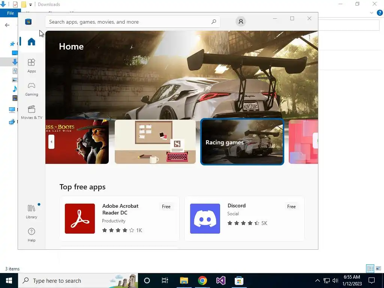Open the pink carousel card at right
384x288 pixels.
click(303, 141)
